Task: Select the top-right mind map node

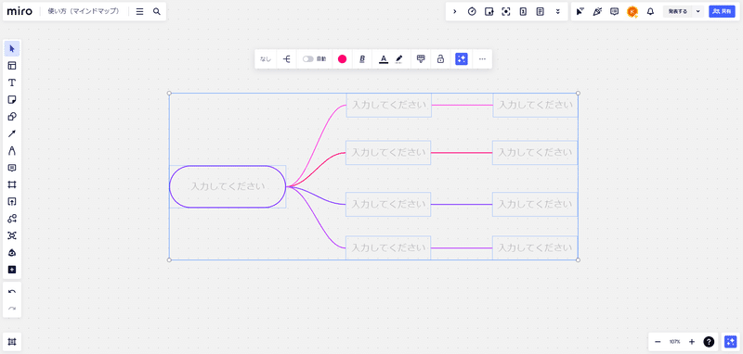Action: (535, 105)
